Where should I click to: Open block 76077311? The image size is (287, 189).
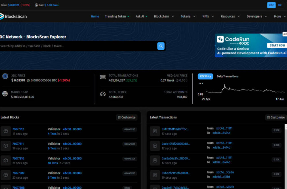point(18,144)
